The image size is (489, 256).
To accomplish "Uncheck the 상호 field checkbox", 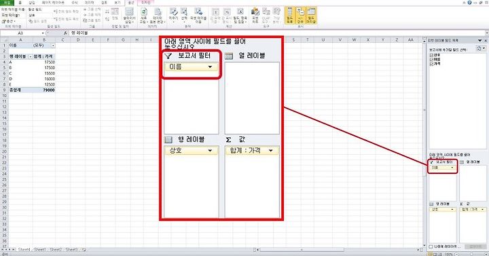I will tap(431, 55).
